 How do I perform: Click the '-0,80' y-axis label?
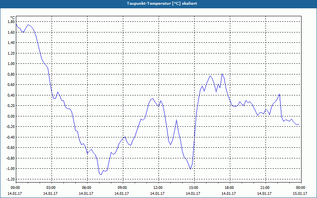(x=10, y=158)
